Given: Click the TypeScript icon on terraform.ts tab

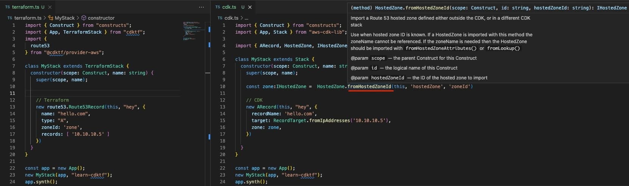Looking at the screenshot, I should point(8,7).
